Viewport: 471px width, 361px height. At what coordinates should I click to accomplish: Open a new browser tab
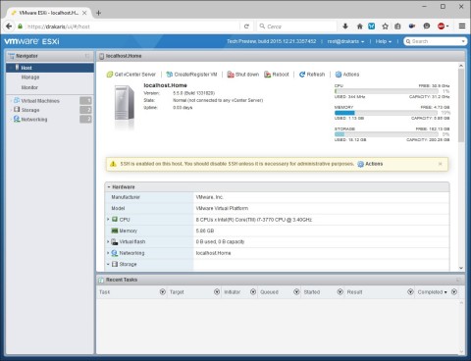click(98, 13)
